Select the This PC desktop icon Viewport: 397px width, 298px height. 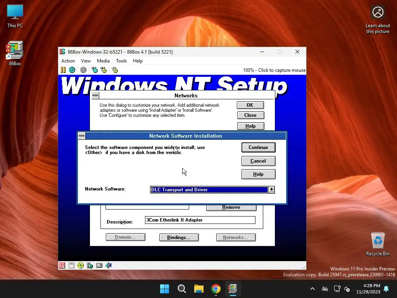[x=15, y=16]
